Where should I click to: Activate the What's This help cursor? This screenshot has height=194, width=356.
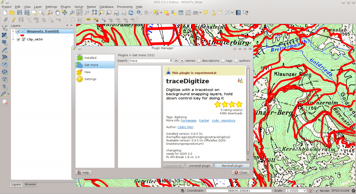point(245,13)
